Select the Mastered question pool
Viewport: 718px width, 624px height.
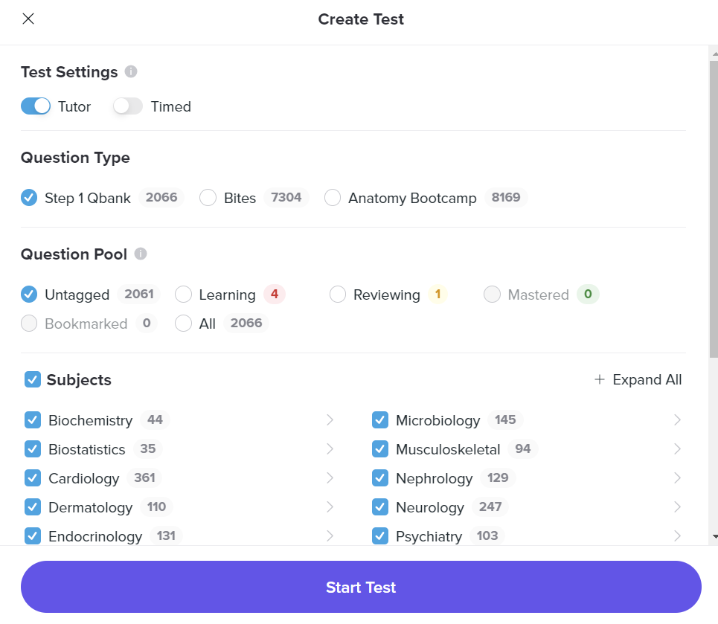492,295
